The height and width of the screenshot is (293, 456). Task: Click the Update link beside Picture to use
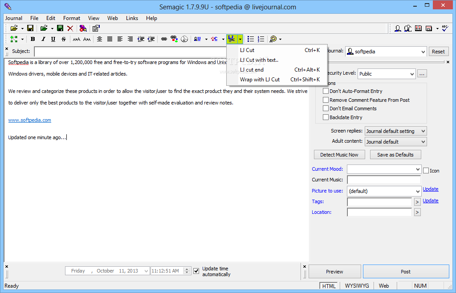[431, 189]
